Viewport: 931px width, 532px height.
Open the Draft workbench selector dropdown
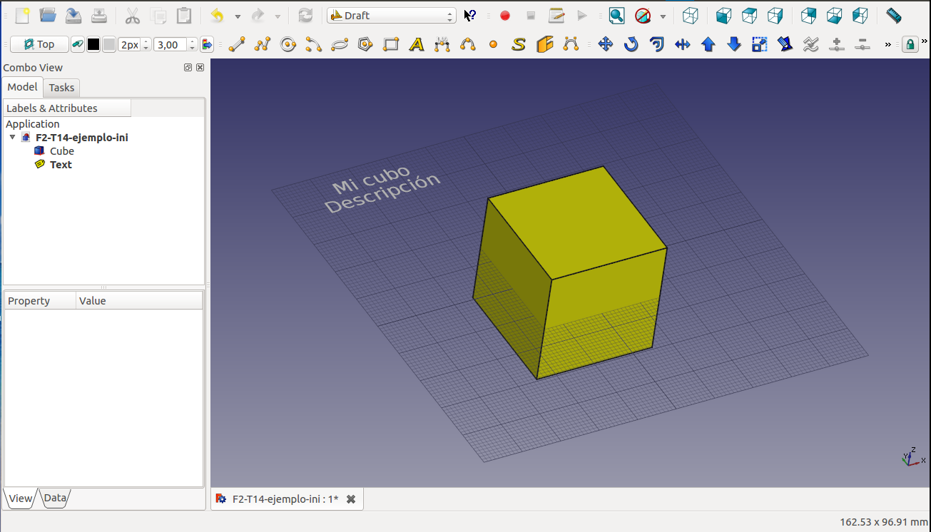(391, 16)
